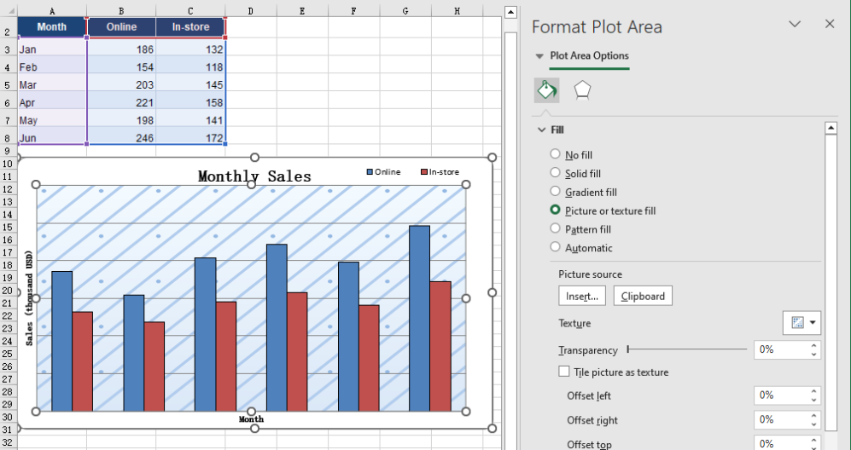Viewport: 851px width, 450px height.
Task: Click the pane scrollbar up arrow
Action: (x=831, y=128)
